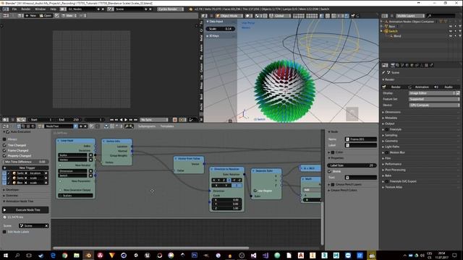Open Chrome from the Windows taskbar

coord(64,255)
